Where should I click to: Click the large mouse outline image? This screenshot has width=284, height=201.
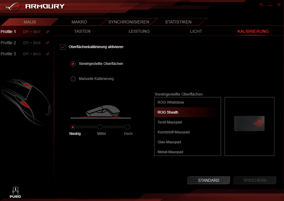coord(26,102)
